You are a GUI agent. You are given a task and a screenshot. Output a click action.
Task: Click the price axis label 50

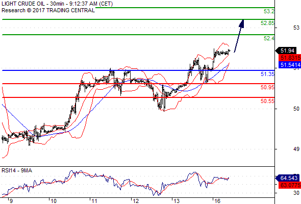click(x=296, y=109)
